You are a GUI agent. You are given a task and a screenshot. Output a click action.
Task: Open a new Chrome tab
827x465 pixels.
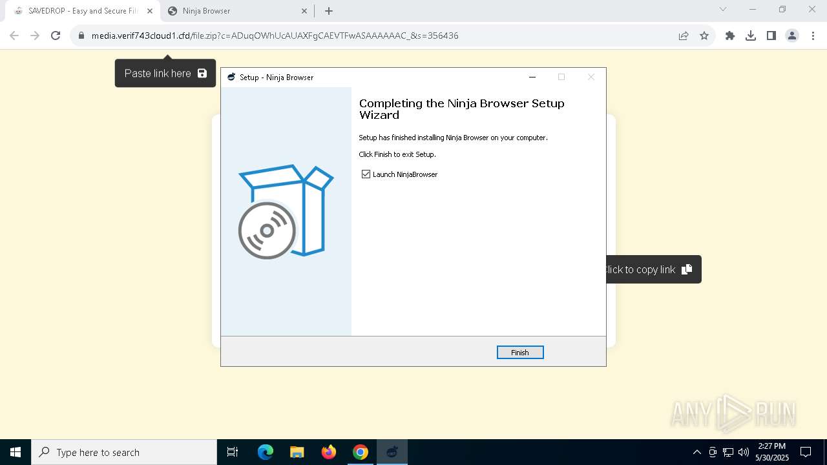(x=329, y=11)
